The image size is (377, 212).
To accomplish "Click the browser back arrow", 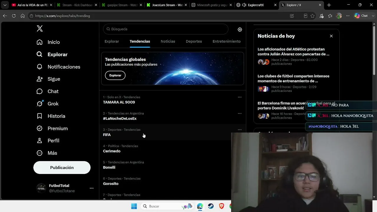I will (x=5, y=16).
